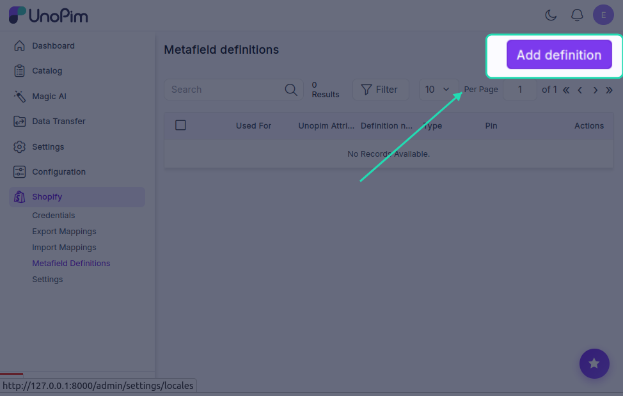The height and width of the screenshot is (396, 623).
Task: Click the UnoPim logo
Action: coord(48,15)
